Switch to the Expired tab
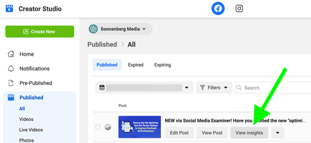 pyautogui.click(x=136, y=65)
